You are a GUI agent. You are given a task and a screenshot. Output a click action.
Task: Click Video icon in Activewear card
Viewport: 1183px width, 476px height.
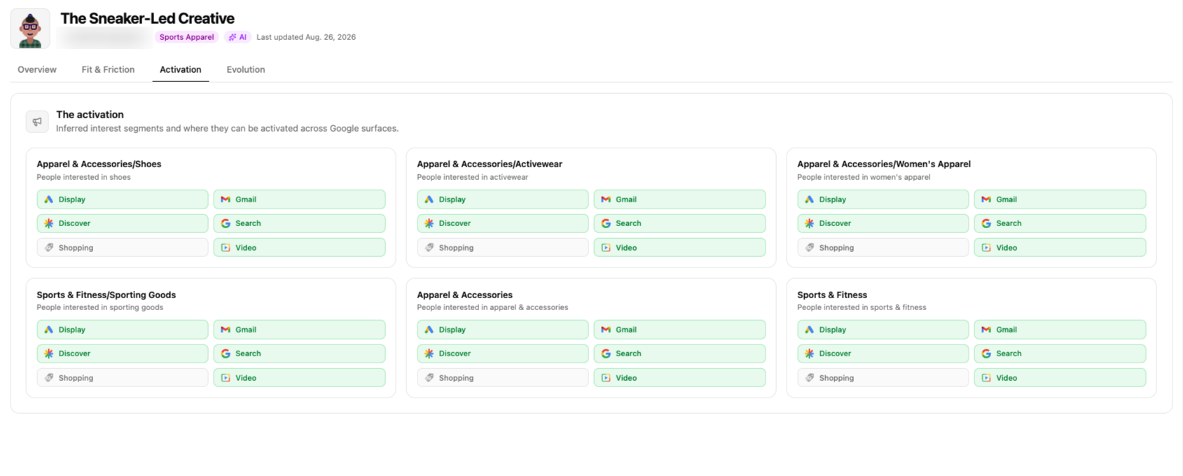[606, 248]
